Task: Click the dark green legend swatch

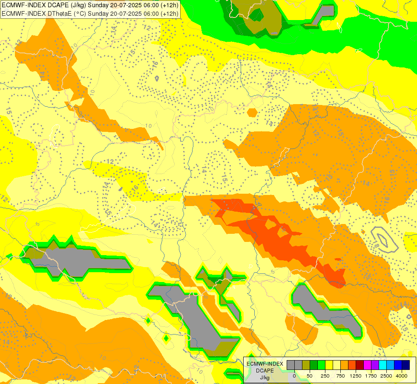Action: [314, 365]
